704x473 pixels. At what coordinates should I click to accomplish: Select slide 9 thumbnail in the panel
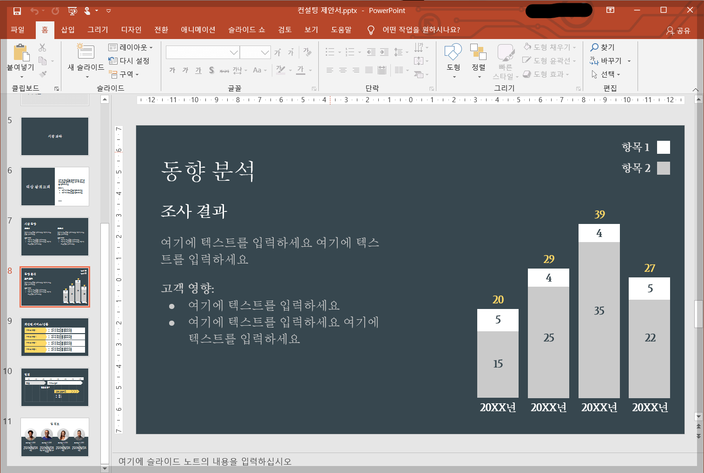pyautogui.click(x=54, y=337)
